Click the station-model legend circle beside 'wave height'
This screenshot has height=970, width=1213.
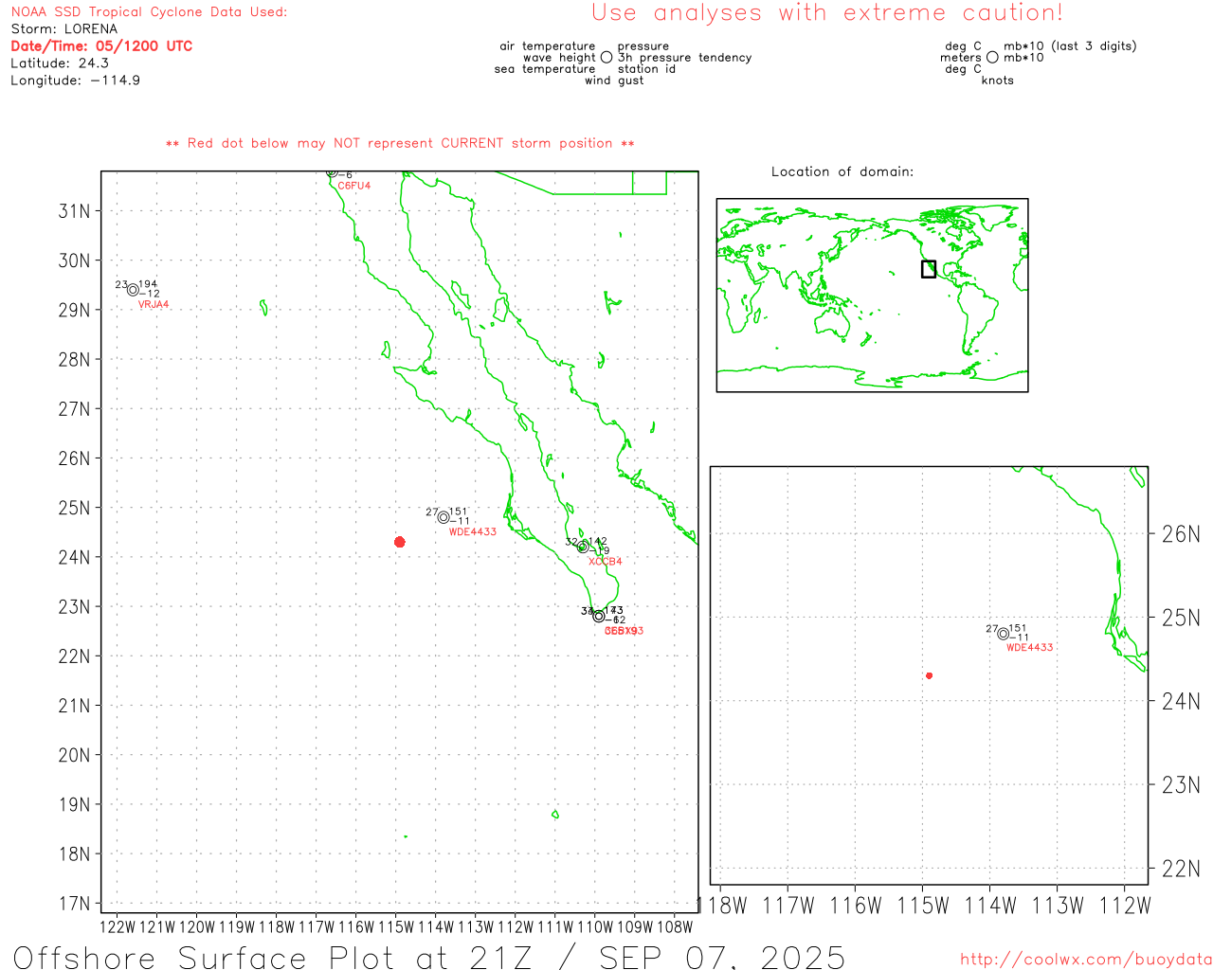point(606,58)
